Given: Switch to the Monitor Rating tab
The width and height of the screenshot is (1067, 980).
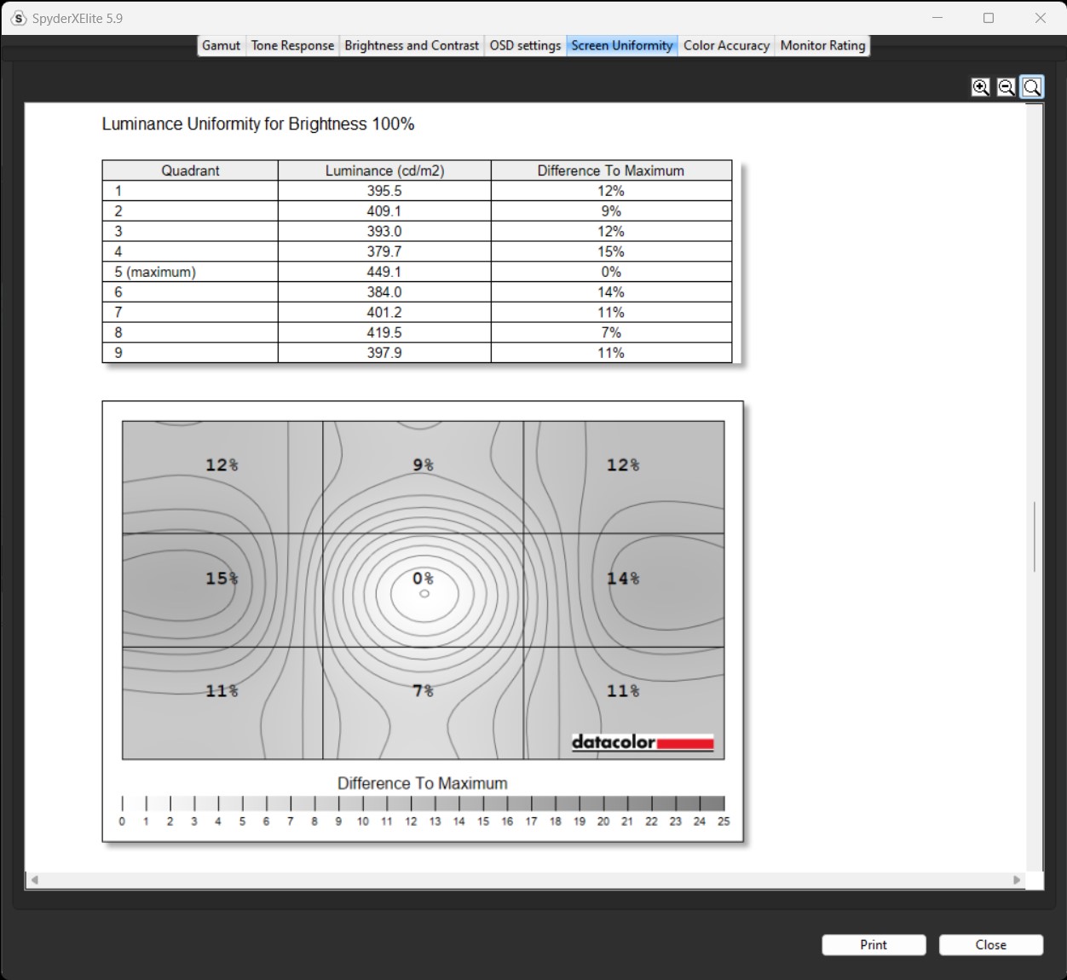Looking at the screenshot, I should point(822,45).
